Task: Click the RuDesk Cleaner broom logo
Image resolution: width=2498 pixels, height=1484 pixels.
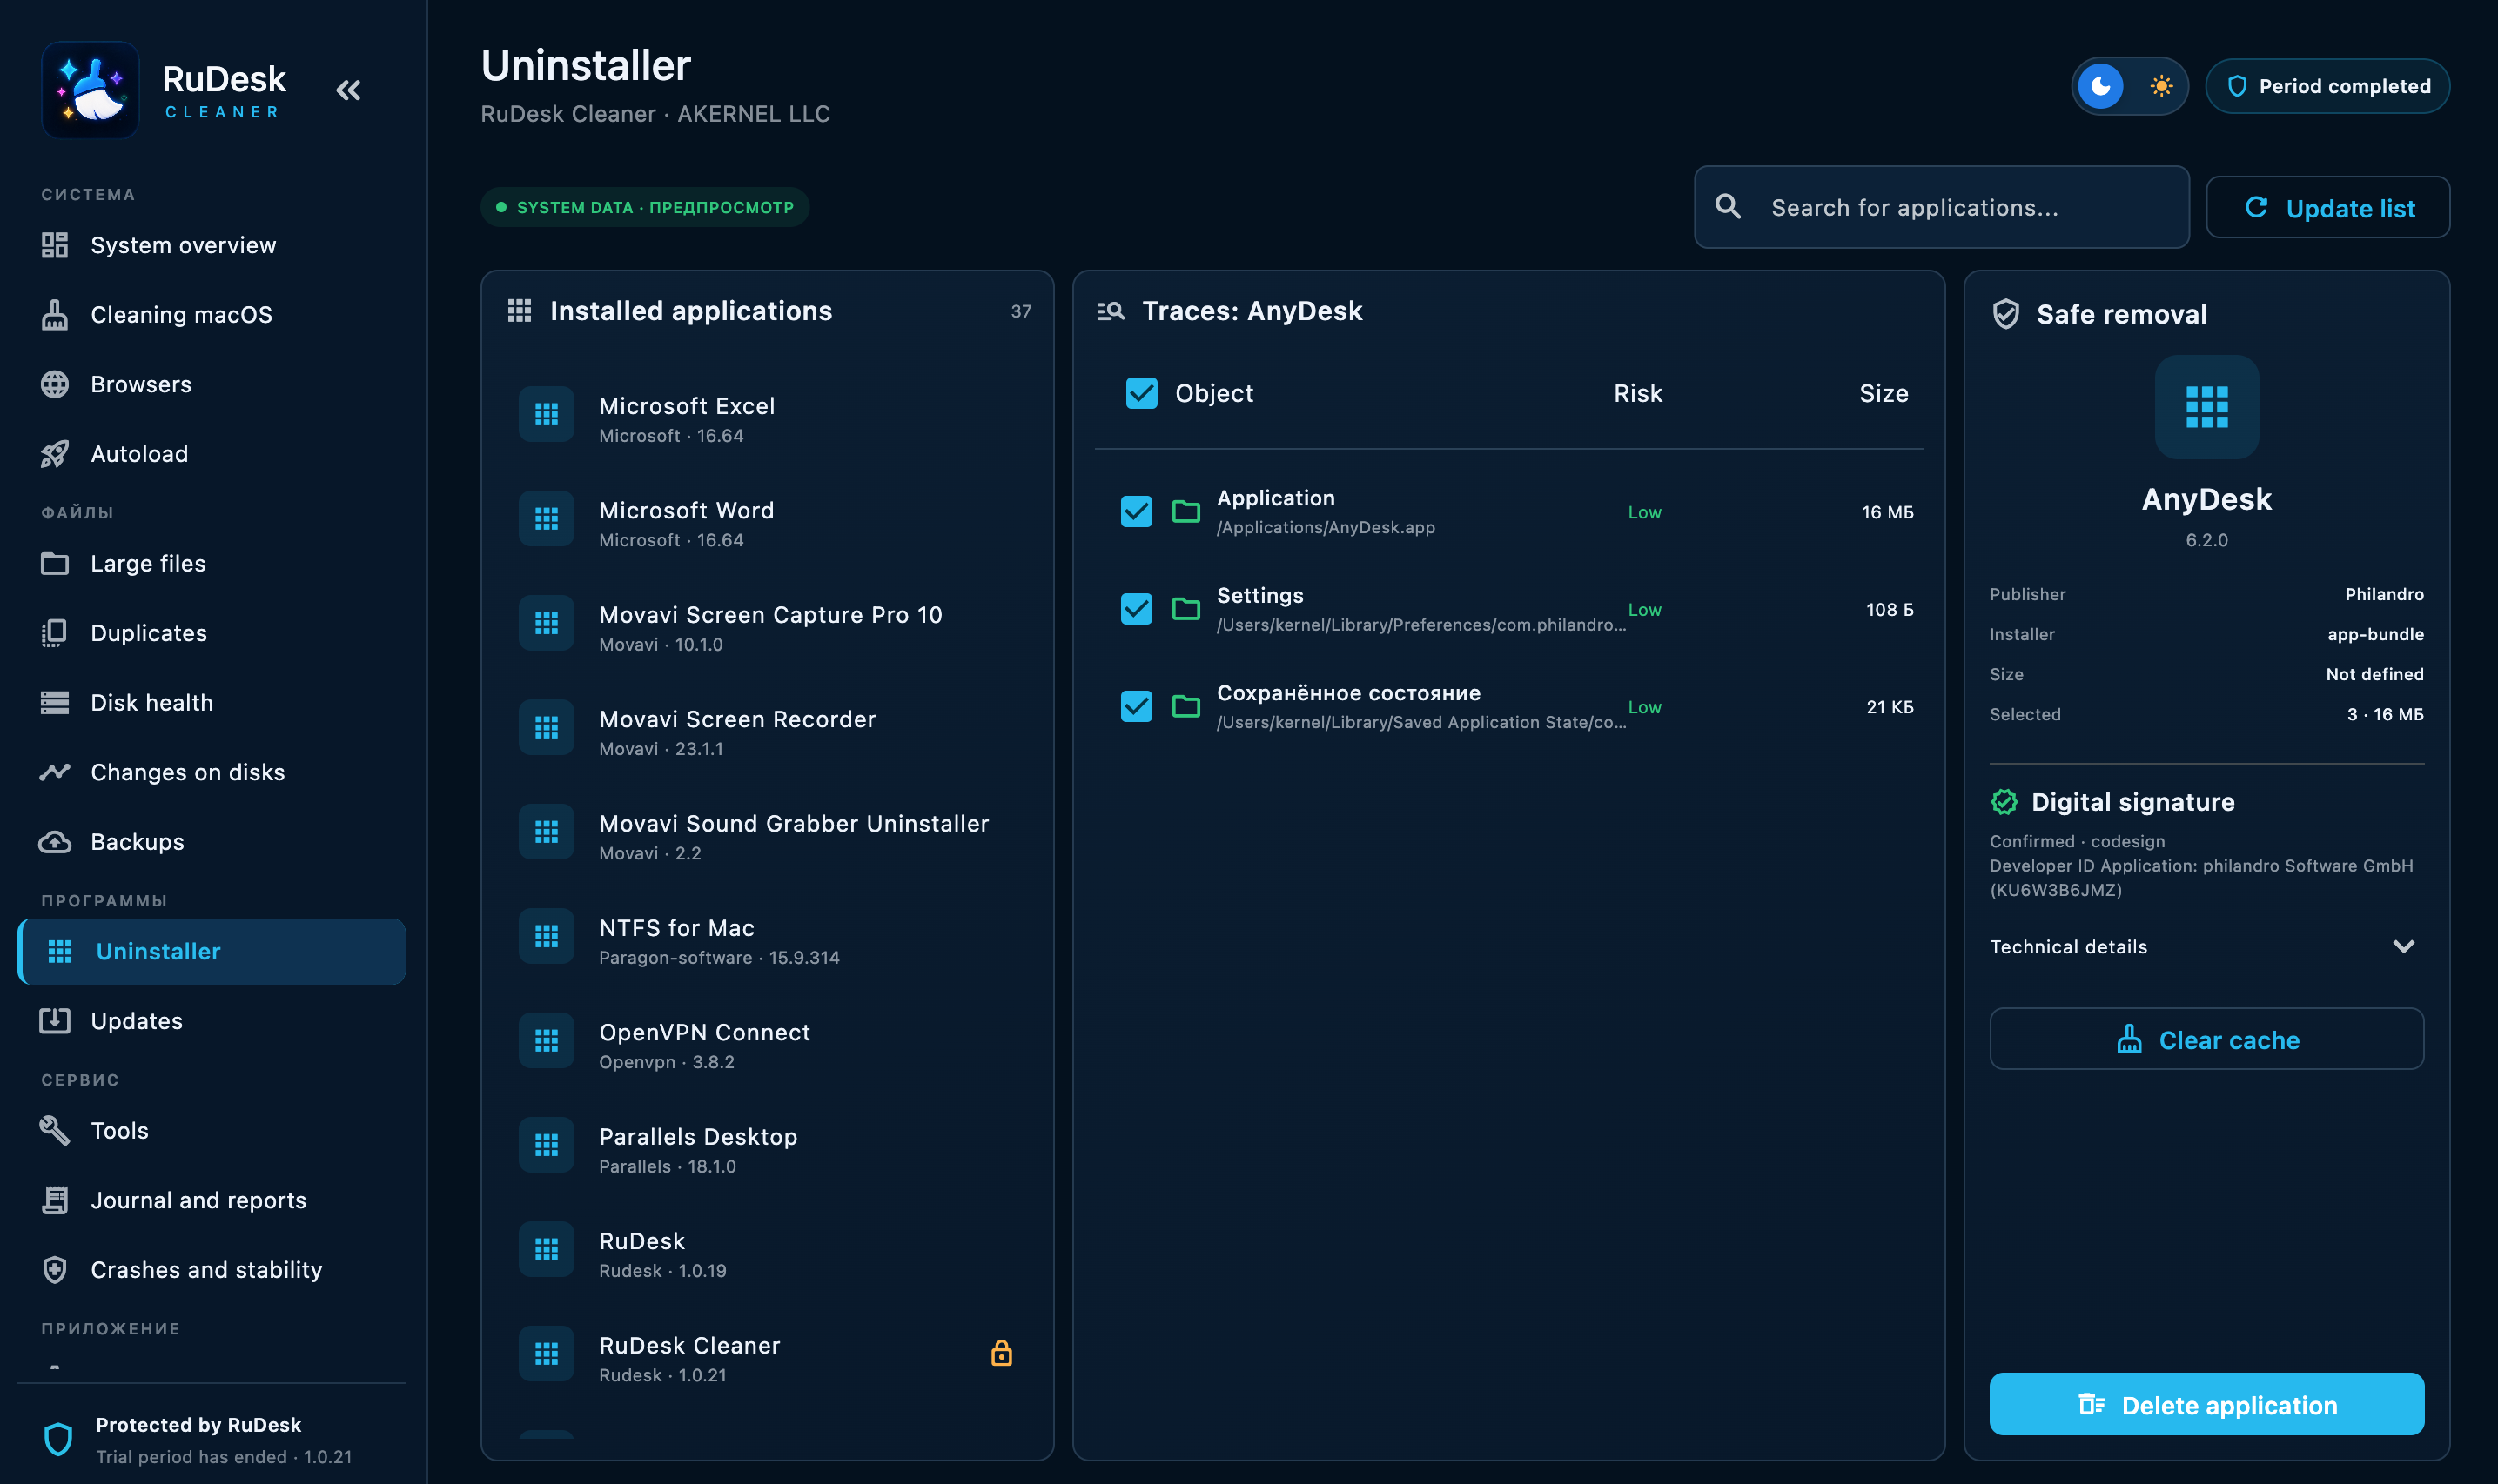Action: click(90, 90)
